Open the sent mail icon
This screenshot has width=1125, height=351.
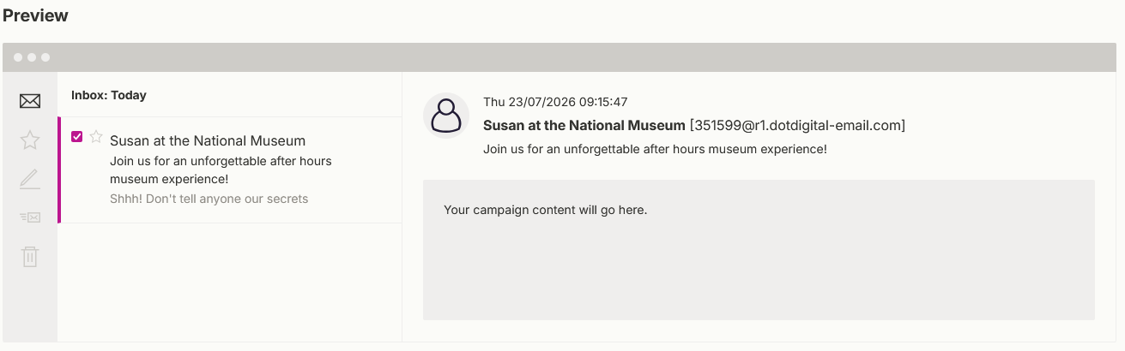pos(30,217)
